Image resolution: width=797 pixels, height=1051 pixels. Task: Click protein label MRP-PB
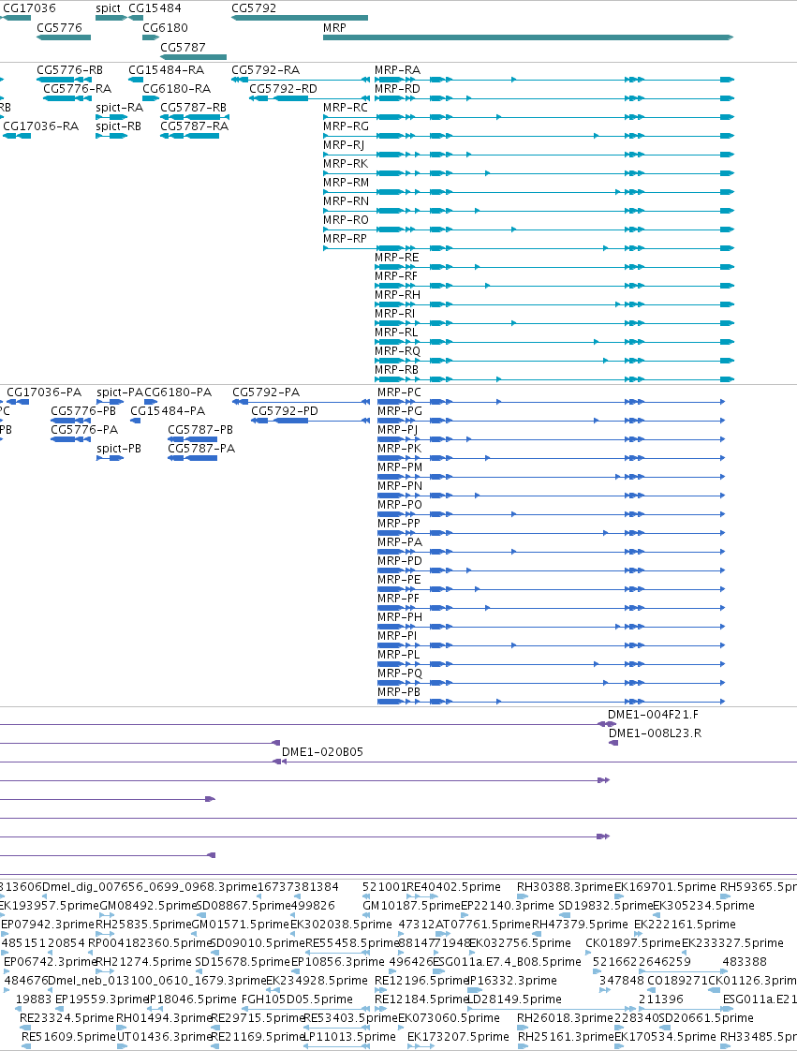[400, 692]
